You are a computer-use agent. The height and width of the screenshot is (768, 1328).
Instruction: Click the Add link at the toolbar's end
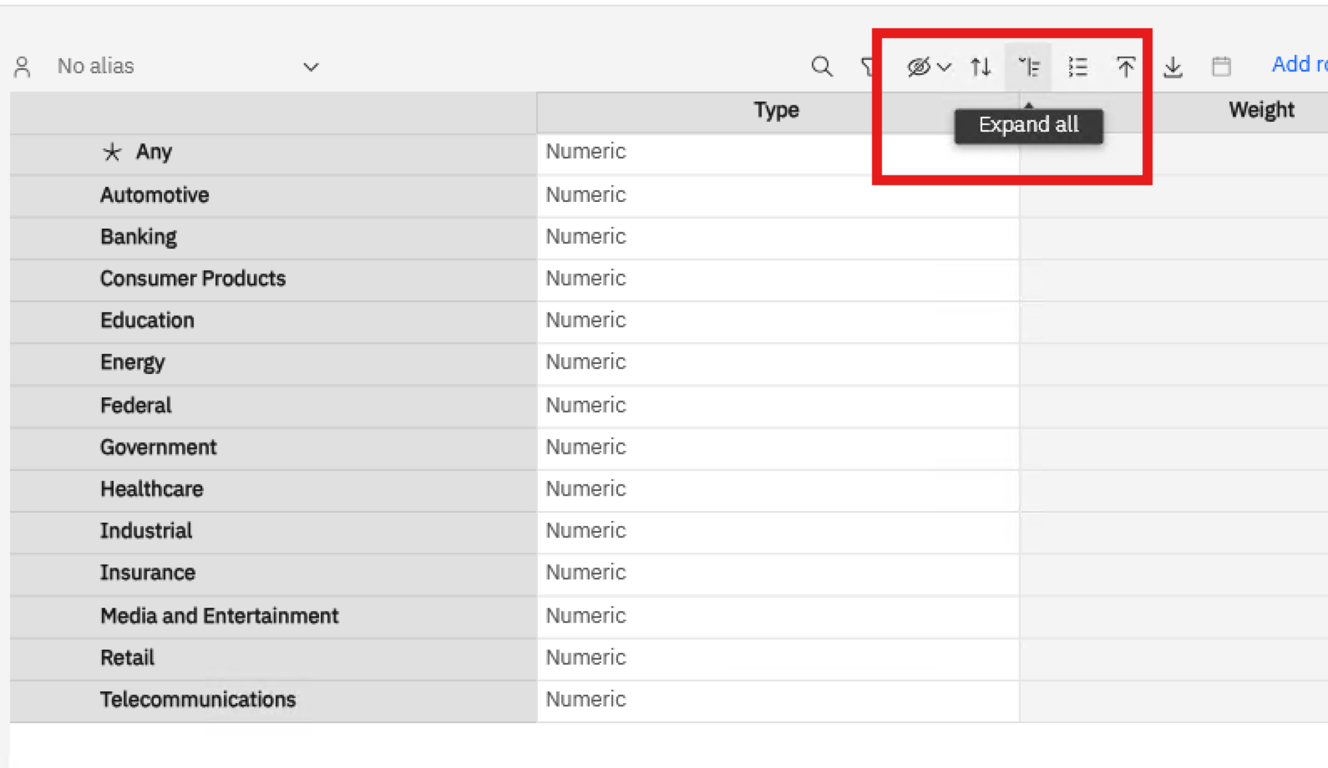[1299, 64]
